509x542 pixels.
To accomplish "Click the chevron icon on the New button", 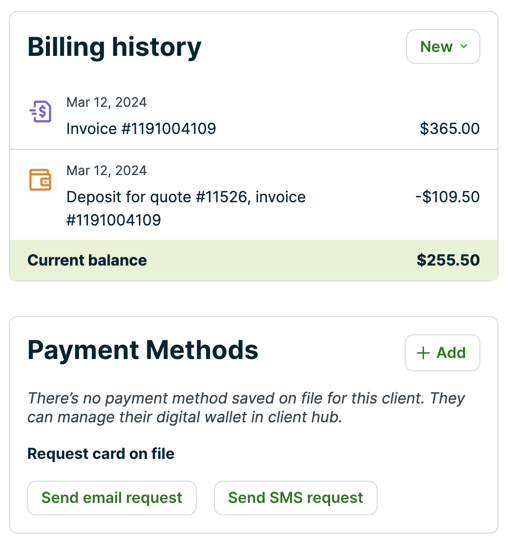I will [x=464, y=46].
